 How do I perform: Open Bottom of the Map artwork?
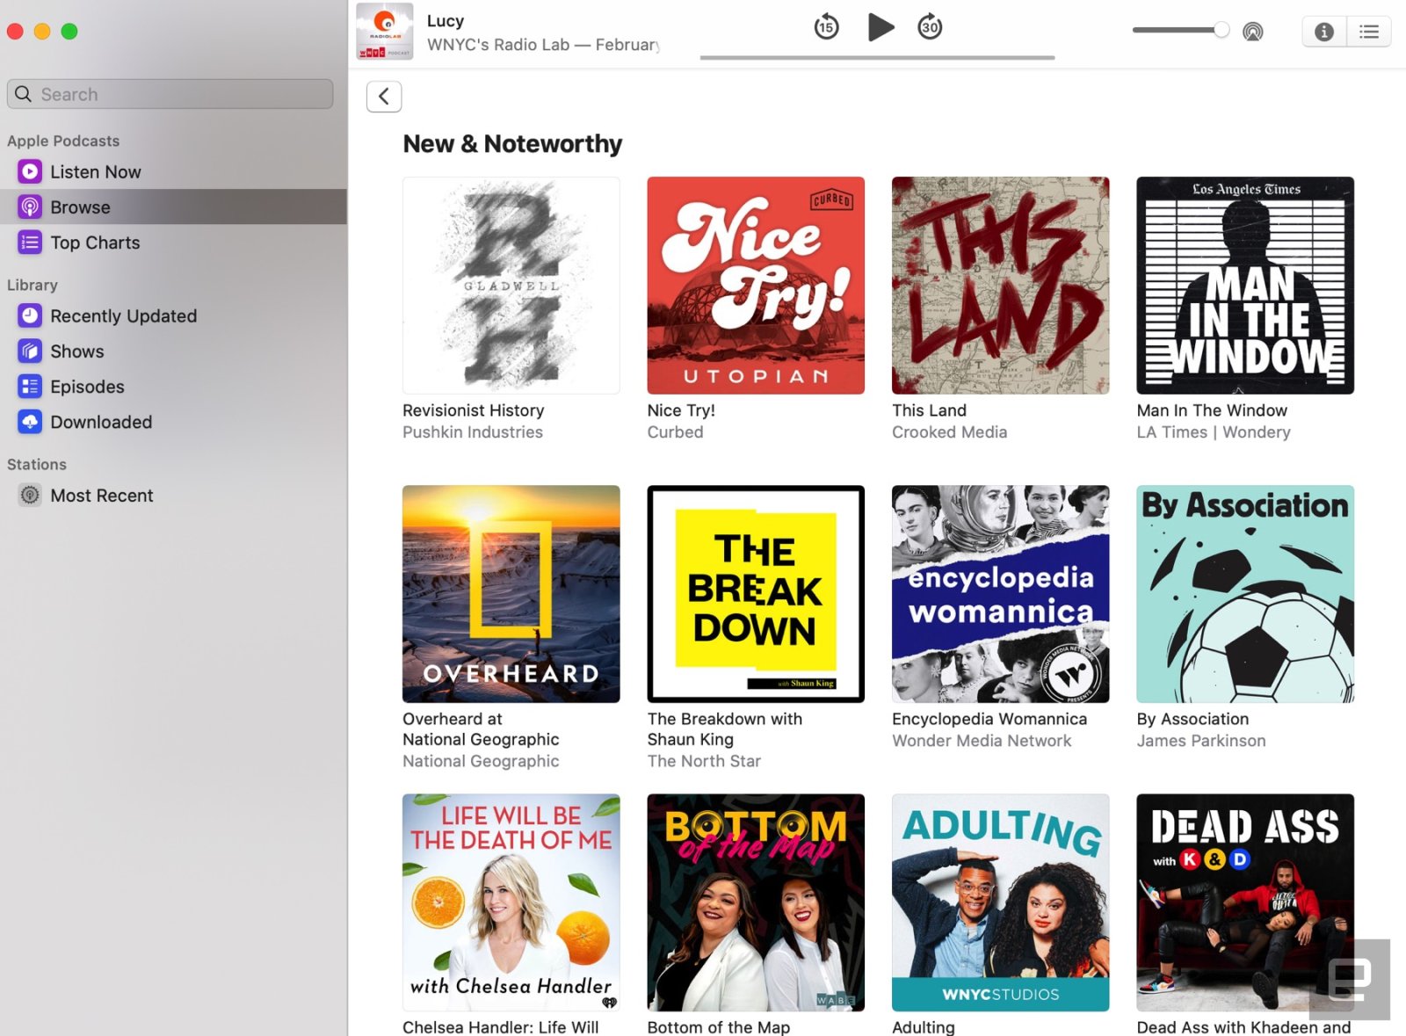756,902
